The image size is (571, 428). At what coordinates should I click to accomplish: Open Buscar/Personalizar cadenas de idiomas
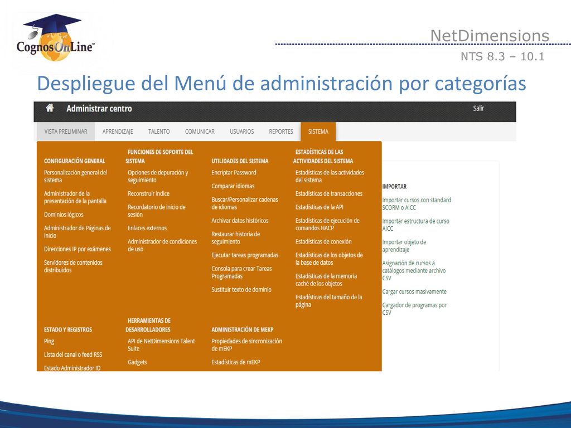coord(245,203)
